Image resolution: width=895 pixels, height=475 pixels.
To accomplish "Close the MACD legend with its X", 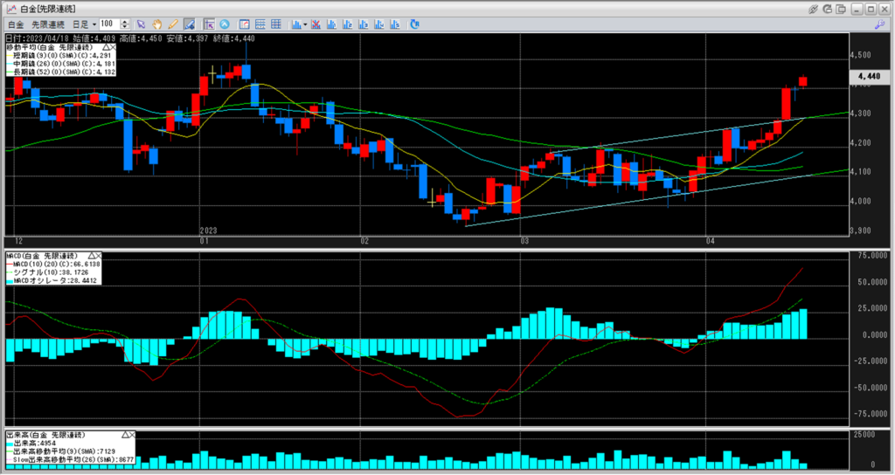I will [x=97, y=255].
